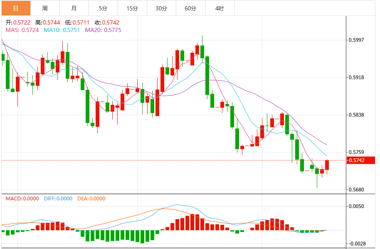Select the 日 daily chart tab
Viewport: 380px width, 249px height.
tap(16, 8)
